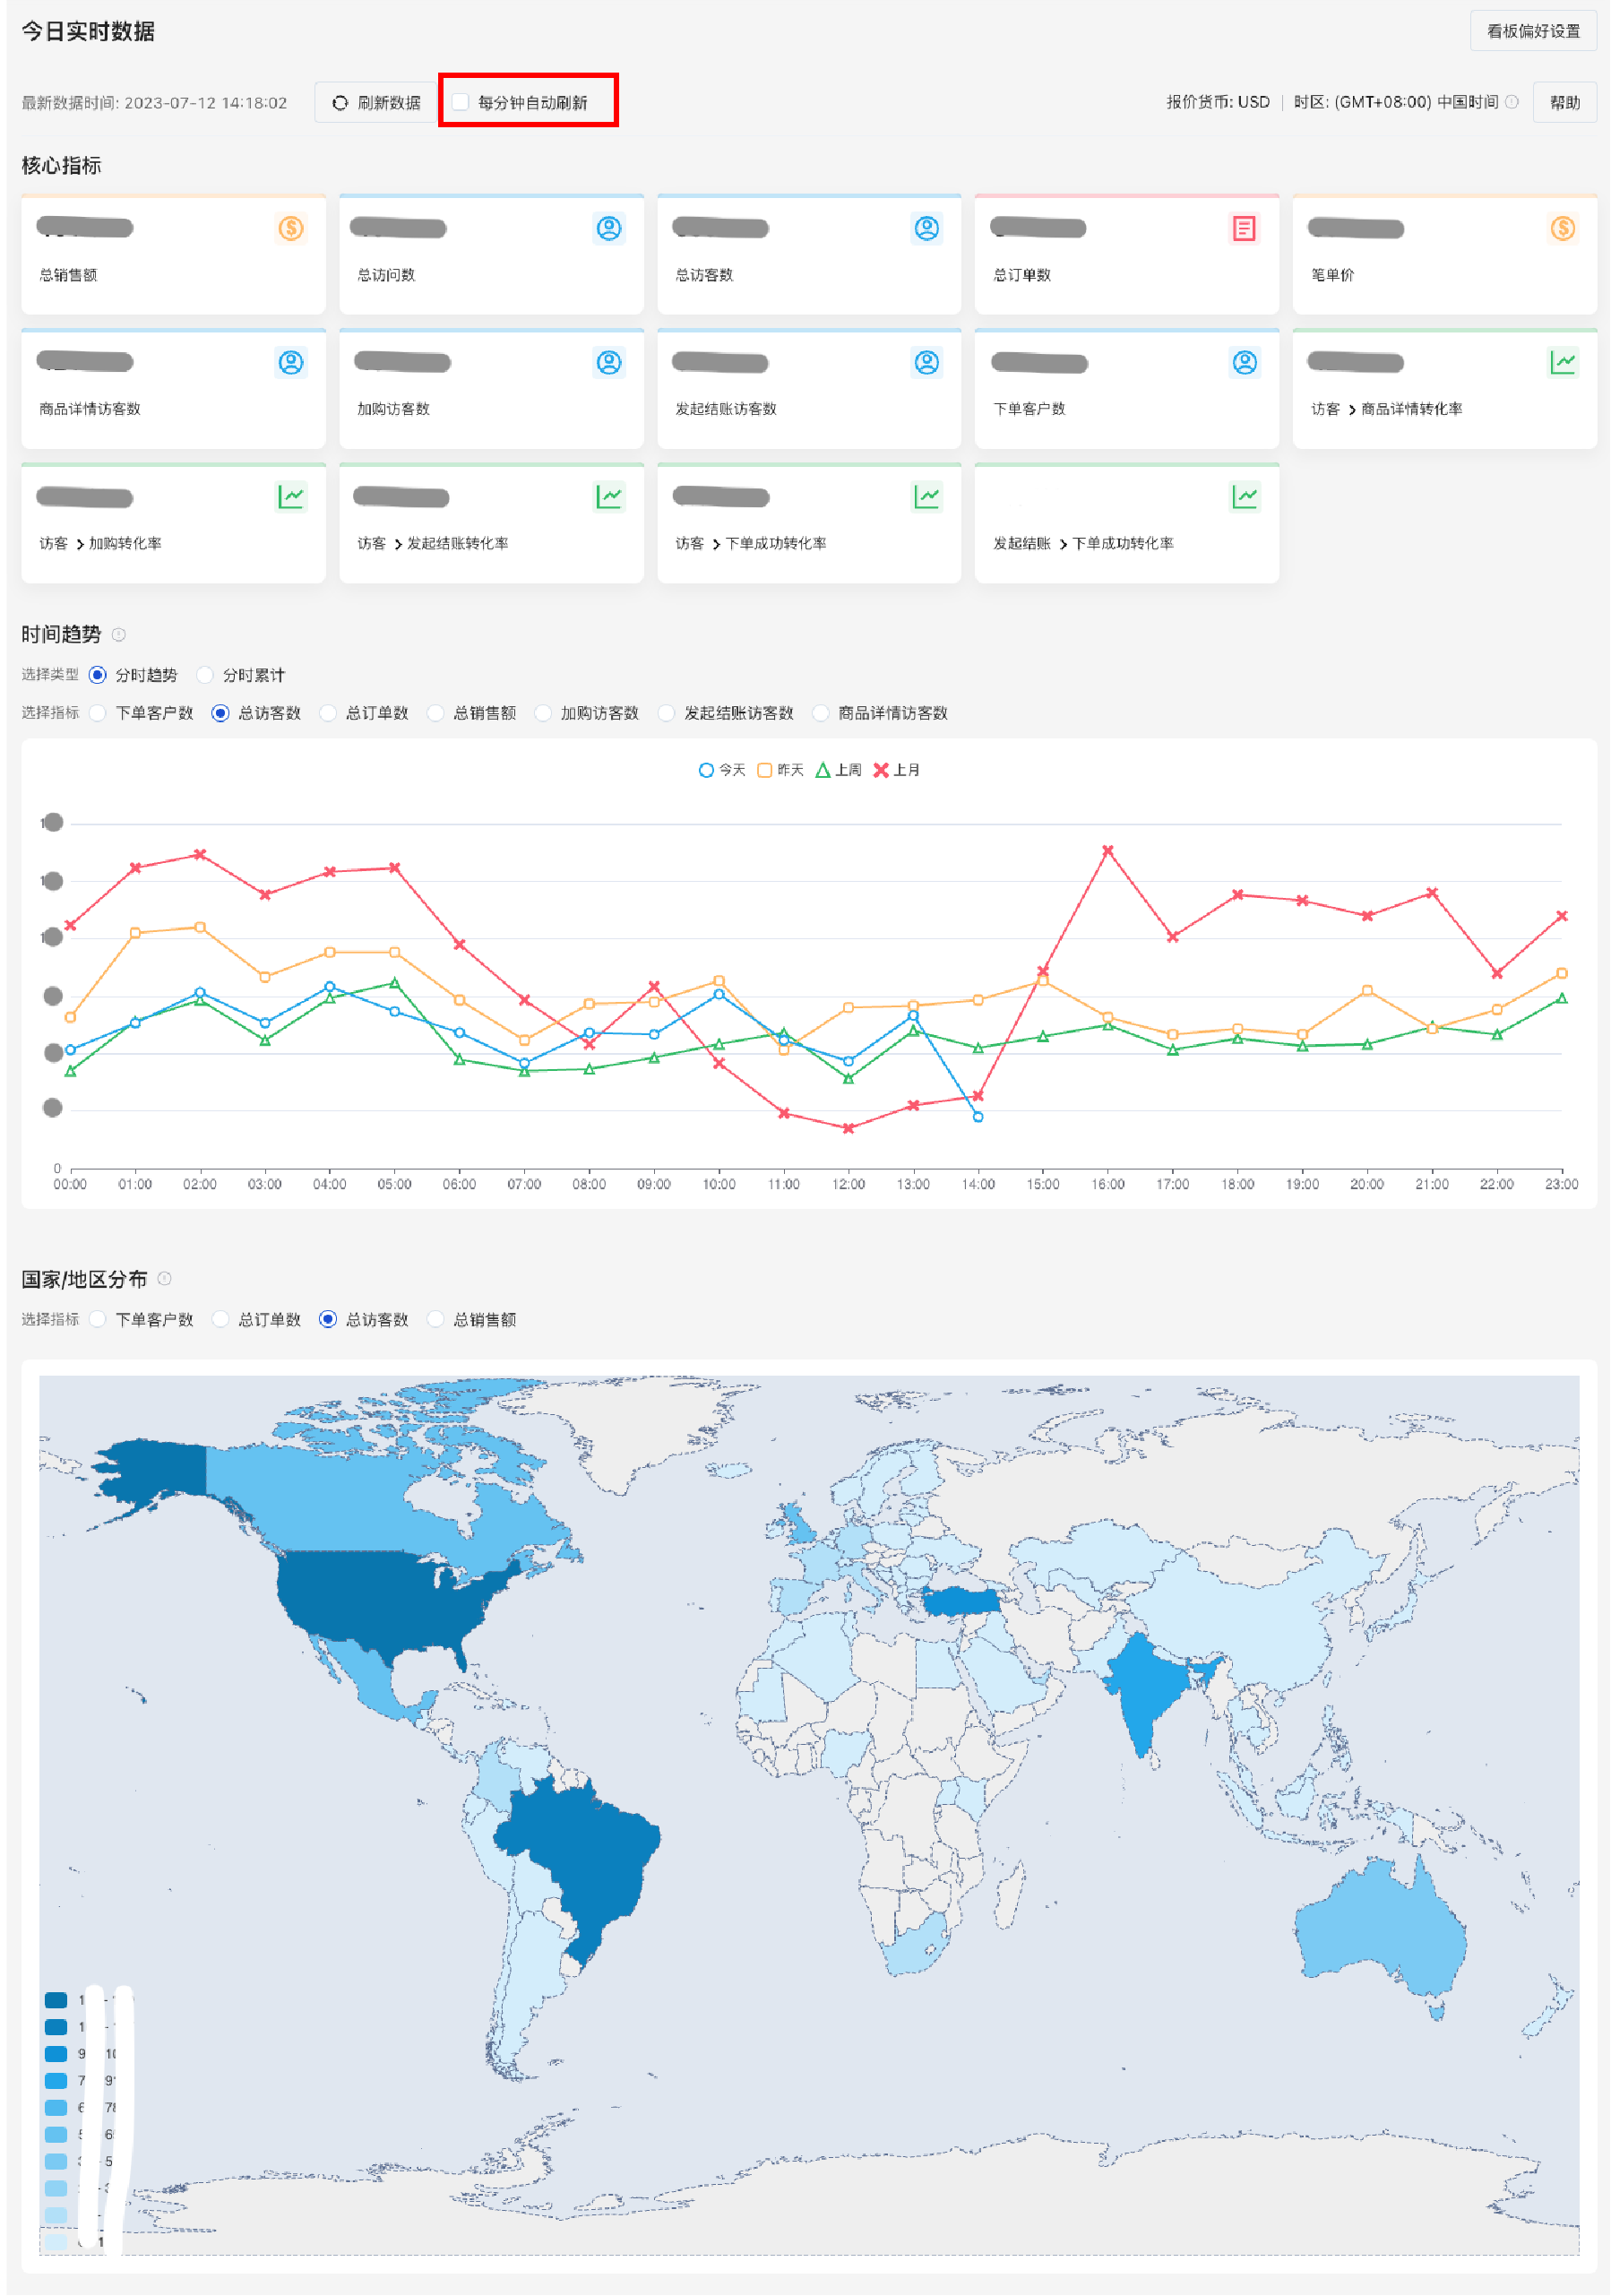This screenshot has width=1611, height=2296.
Task: Select the 分时累计 radio option
Action: coord(206,675)
